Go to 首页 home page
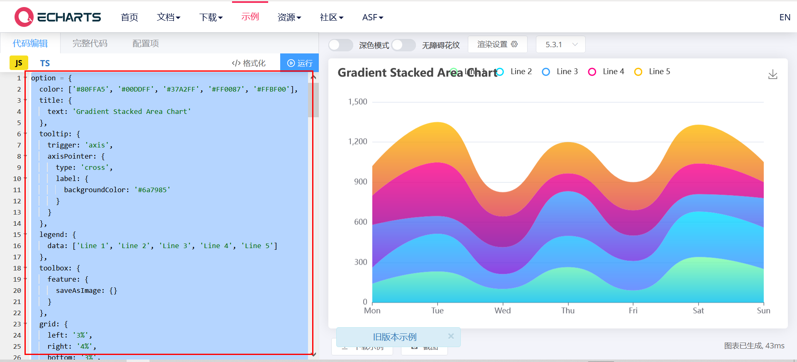Image resolution: width=797 pixels, height=362 pixels. (x=130, y=17)
